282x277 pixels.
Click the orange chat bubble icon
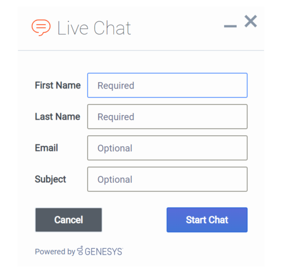point(41,28)
